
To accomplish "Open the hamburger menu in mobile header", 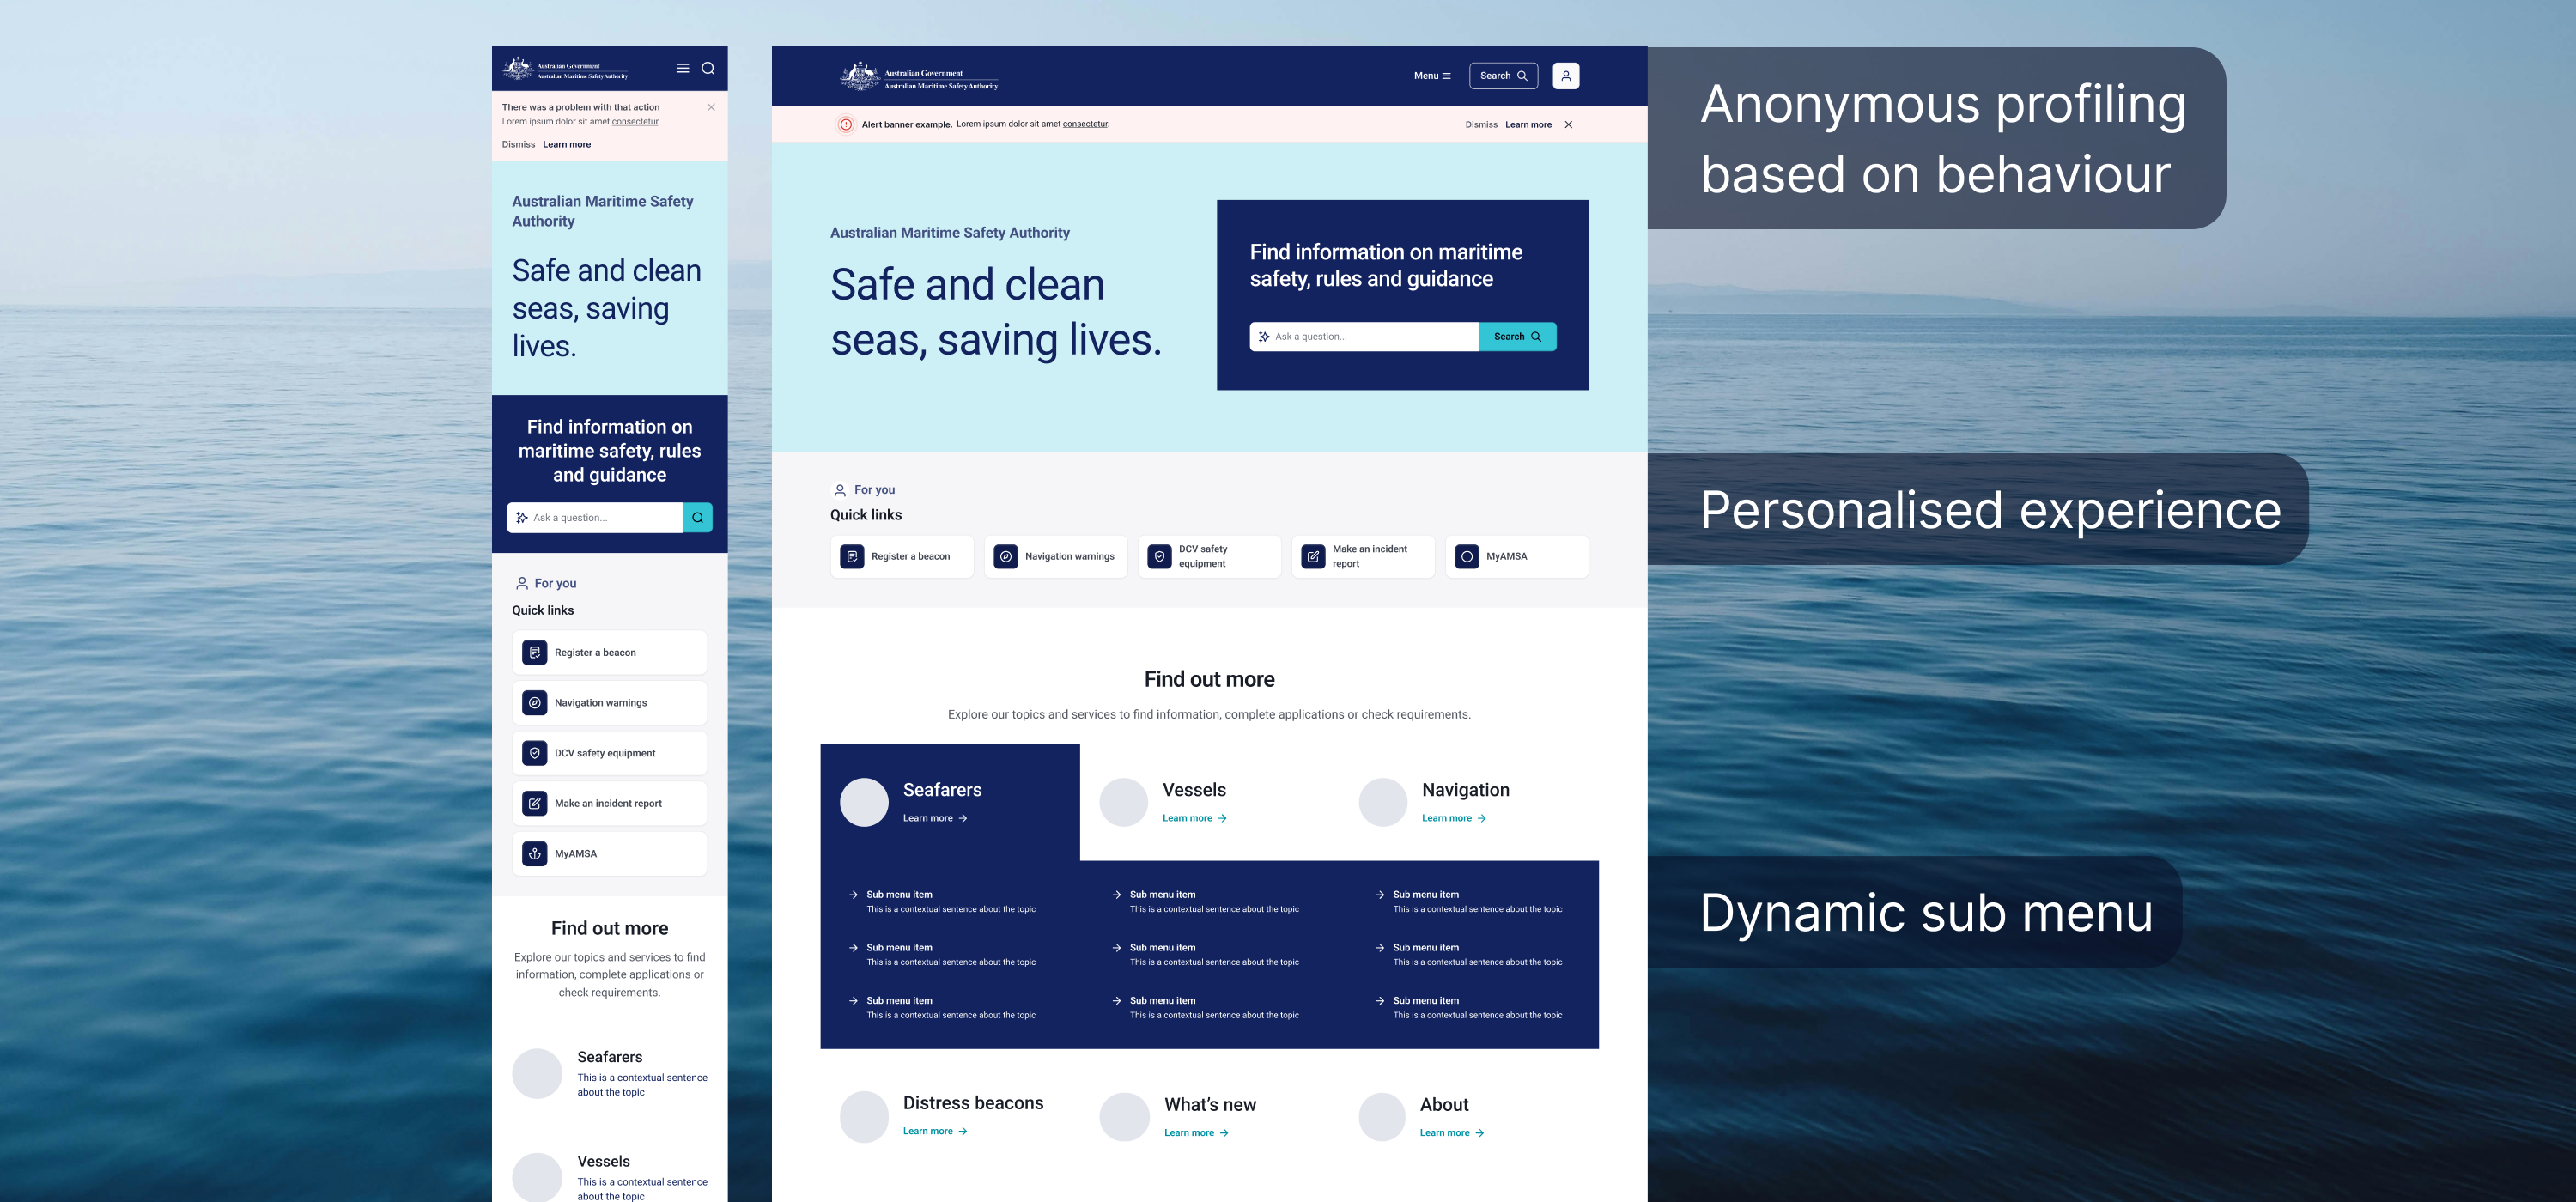I will [x=682, y=69].
